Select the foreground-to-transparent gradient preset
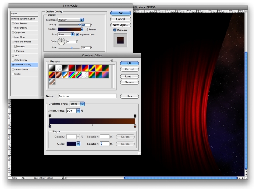The height and width of the screenshot is (189, 254). (59, 68)
